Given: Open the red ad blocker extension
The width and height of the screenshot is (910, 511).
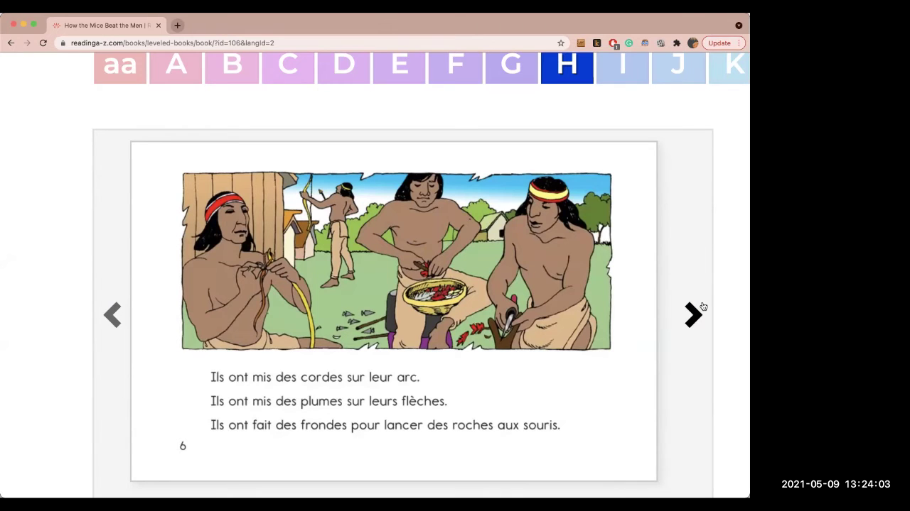Looking at the screenshot, I should [x=613, y=43].
